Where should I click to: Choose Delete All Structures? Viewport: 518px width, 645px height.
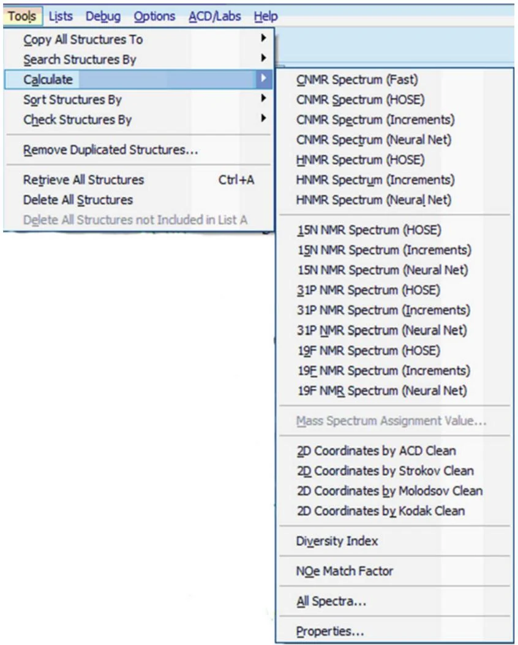[x=138, y=200]
